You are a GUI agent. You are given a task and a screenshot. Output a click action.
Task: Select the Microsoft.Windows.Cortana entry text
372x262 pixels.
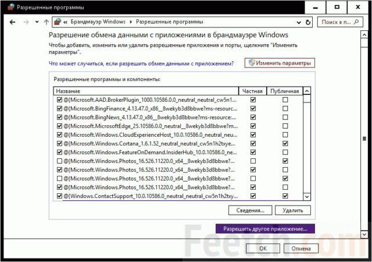coord(149,144)
